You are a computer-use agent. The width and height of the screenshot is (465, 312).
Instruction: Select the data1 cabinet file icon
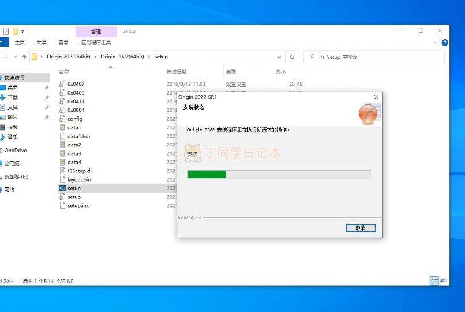pos(62,127)
